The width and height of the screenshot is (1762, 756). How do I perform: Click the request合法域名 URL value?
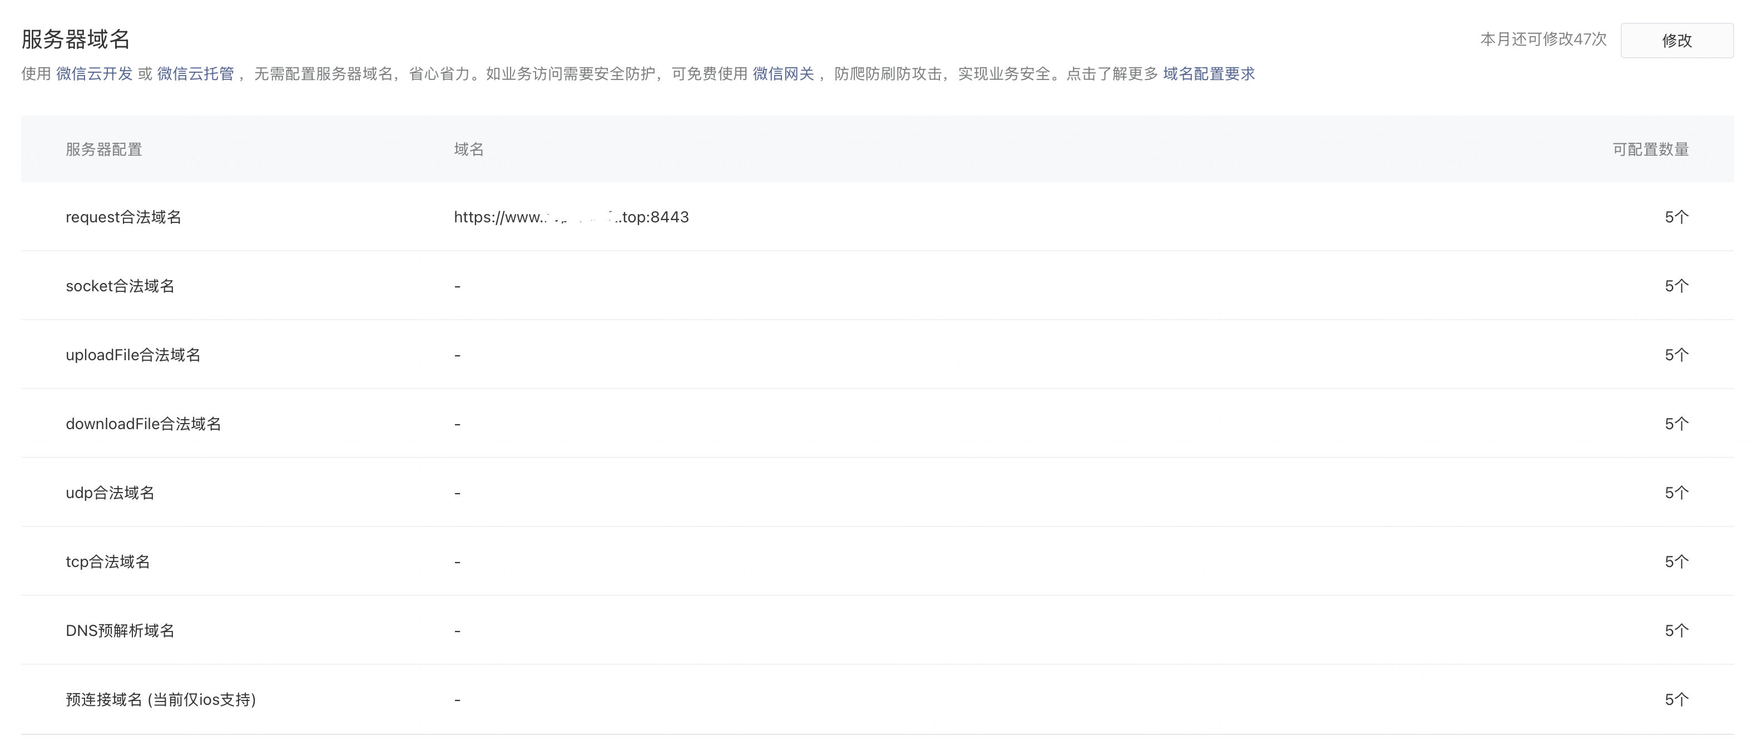coord(571,217)
